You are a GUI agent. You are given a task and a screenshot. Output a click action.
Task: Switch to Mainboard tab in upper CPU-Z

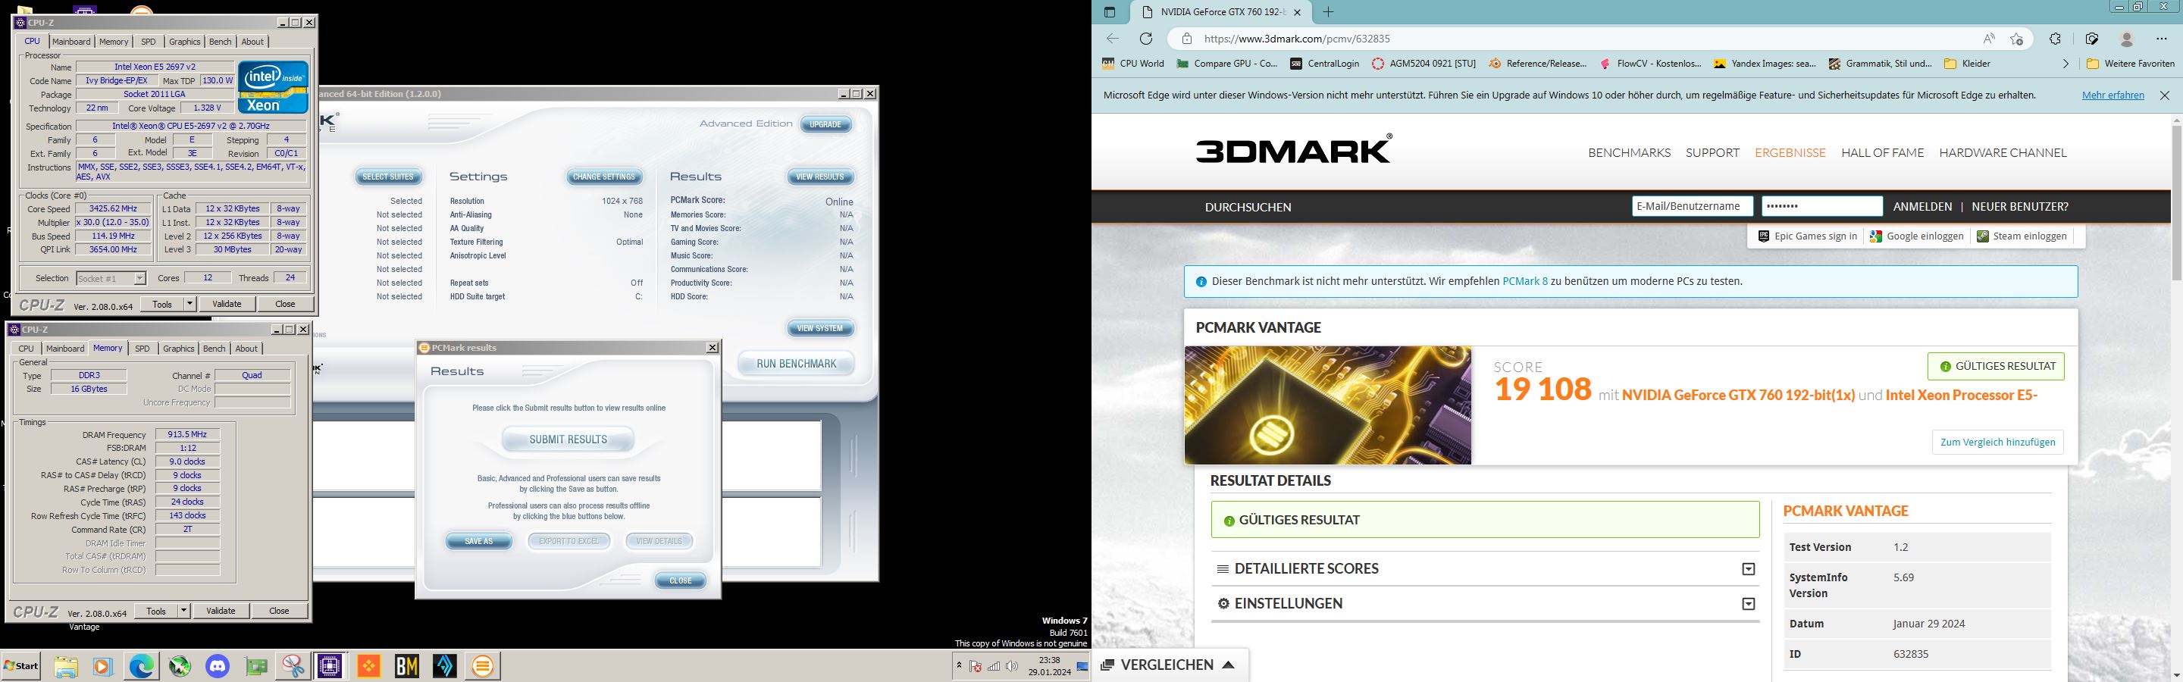pos(71,42)
